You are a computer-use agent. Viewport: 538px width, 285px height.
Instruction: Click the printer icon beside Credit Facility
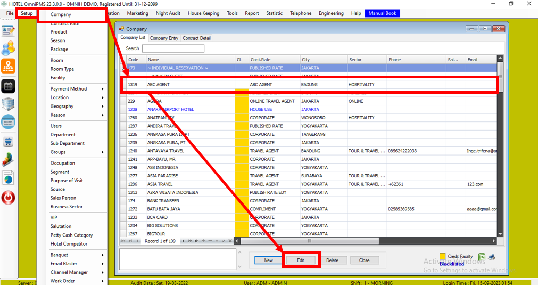[x=492, y=257]
